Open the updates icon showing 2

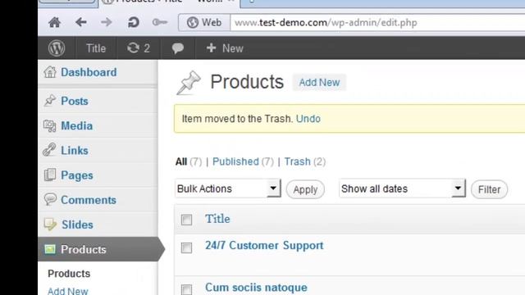click(139, 48)
